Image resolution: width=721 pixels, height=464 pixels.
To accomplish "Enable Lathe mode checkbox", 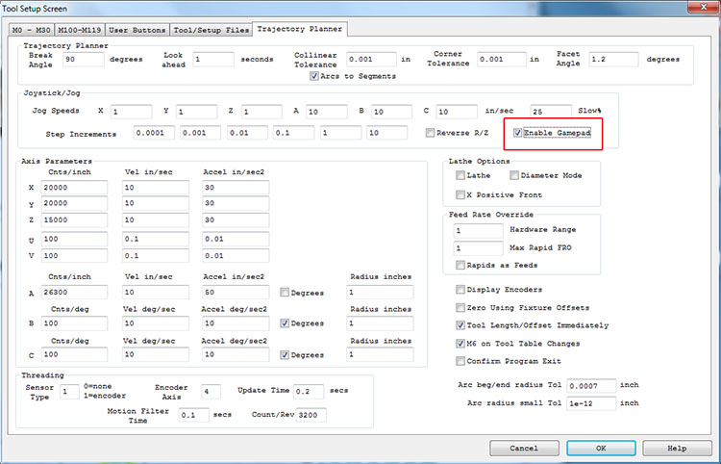I will (460, 175).
